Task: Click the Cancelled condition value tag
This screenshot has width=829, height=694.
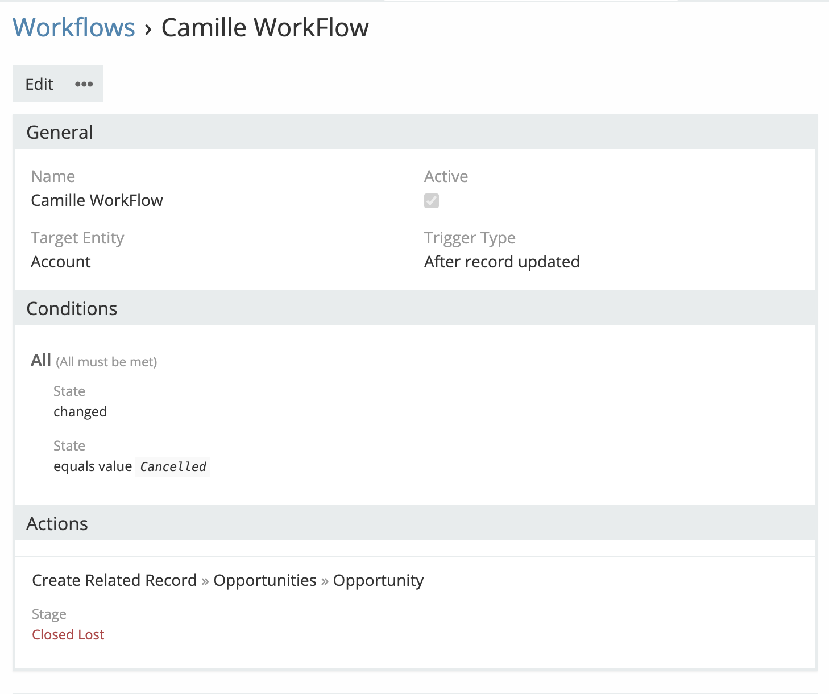Action: (173, 466)
